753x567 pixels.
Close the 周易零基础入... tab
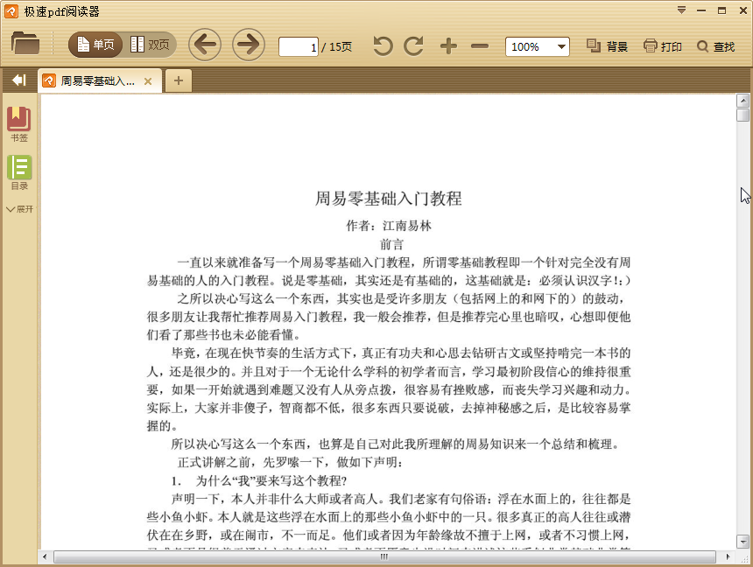(x=148, y=81)
